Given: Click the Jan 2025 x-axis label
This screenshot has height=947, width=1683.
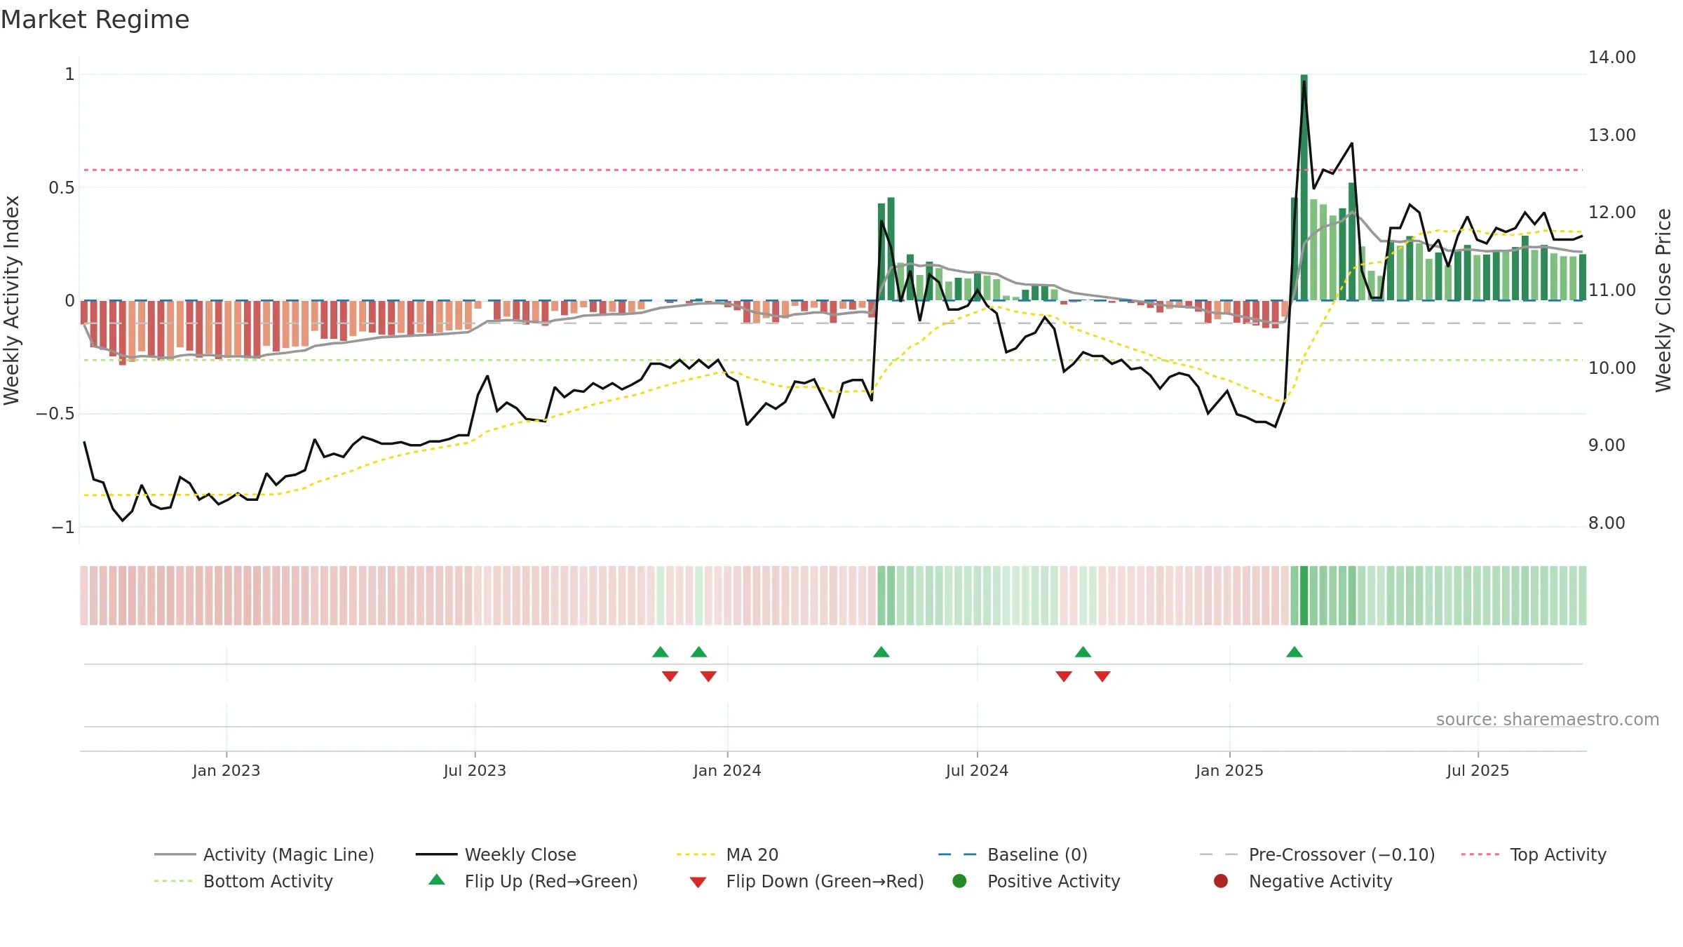Looking at the screenshot, I should 1229,770.
